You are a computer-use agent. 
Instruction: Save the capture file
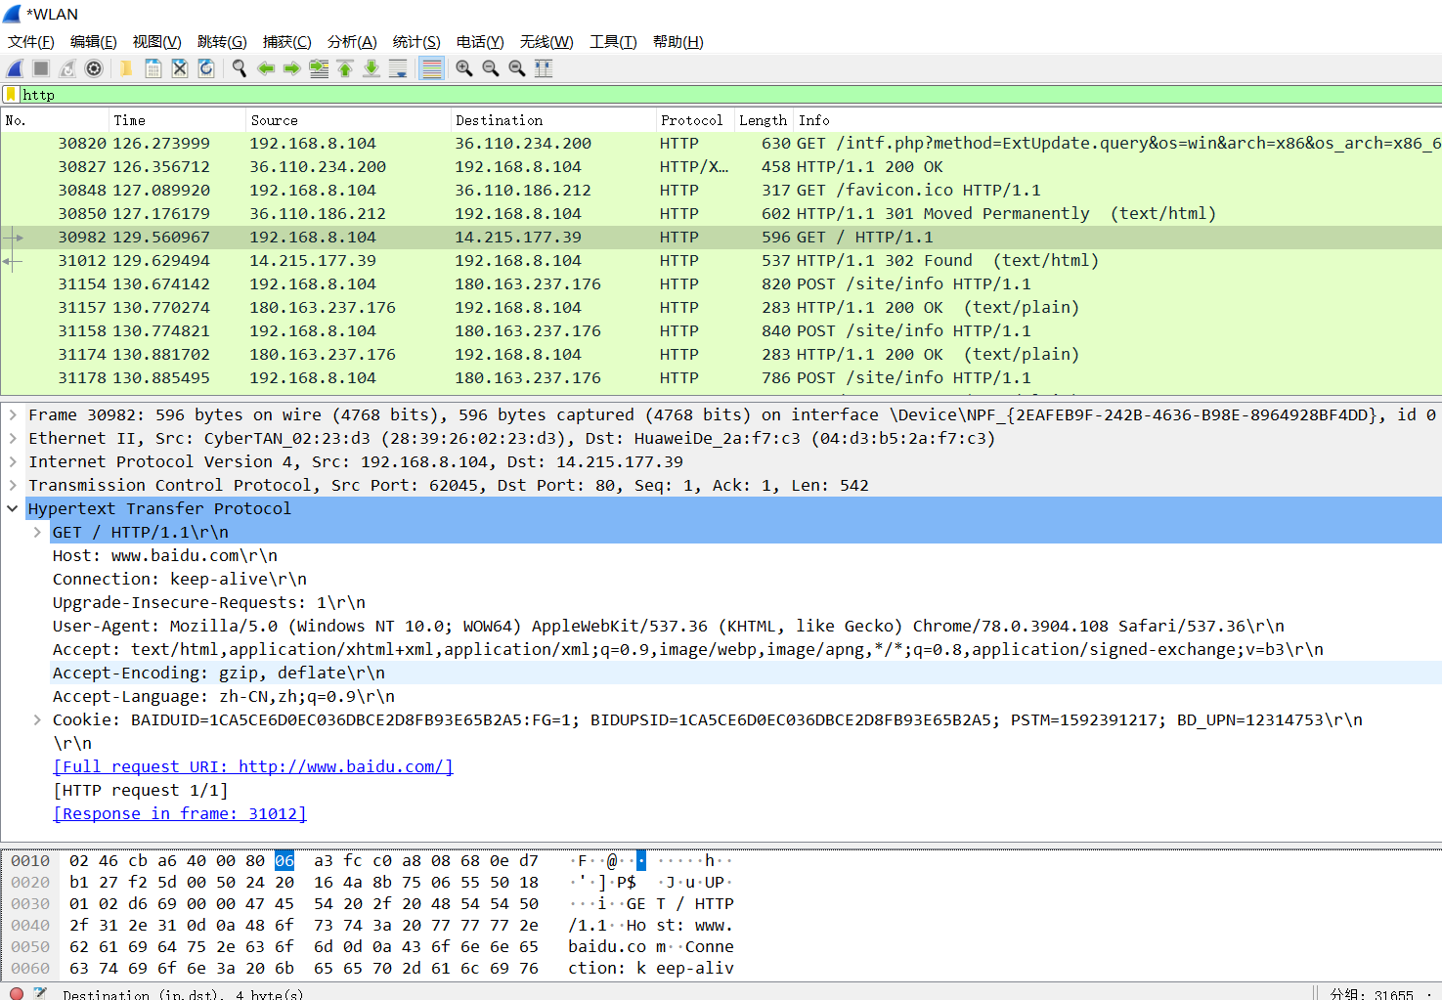point(153,68)
